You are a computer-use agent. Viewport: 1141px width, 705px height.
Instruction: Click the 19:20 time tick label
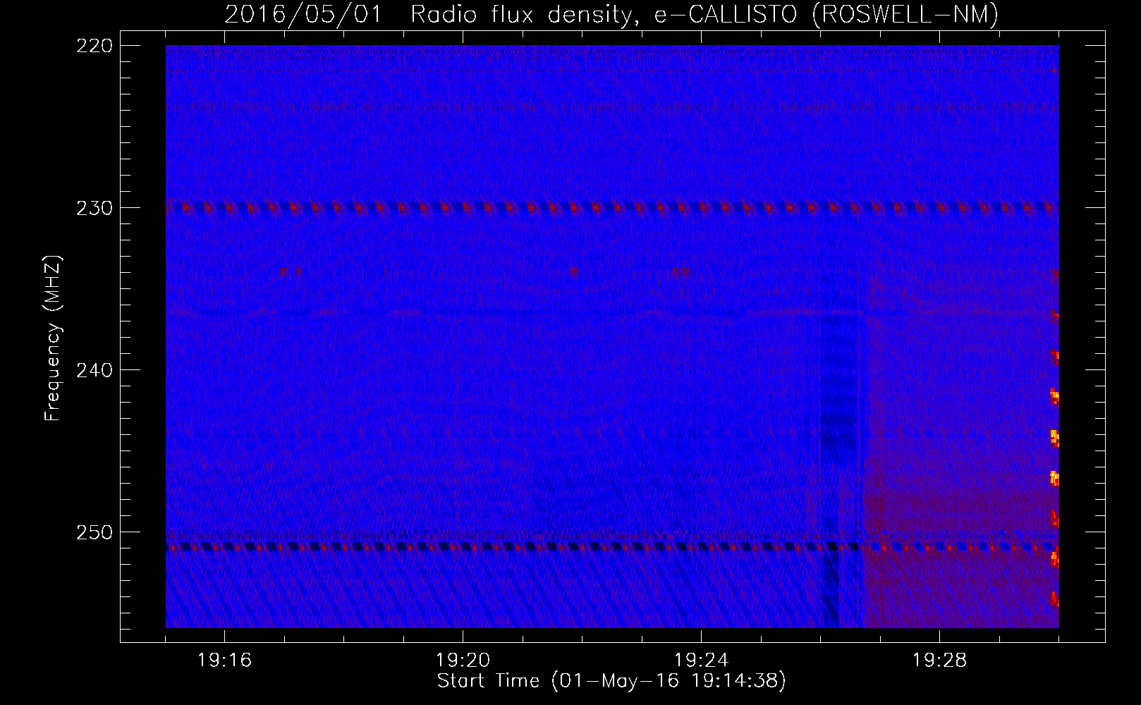click(463, 661)
